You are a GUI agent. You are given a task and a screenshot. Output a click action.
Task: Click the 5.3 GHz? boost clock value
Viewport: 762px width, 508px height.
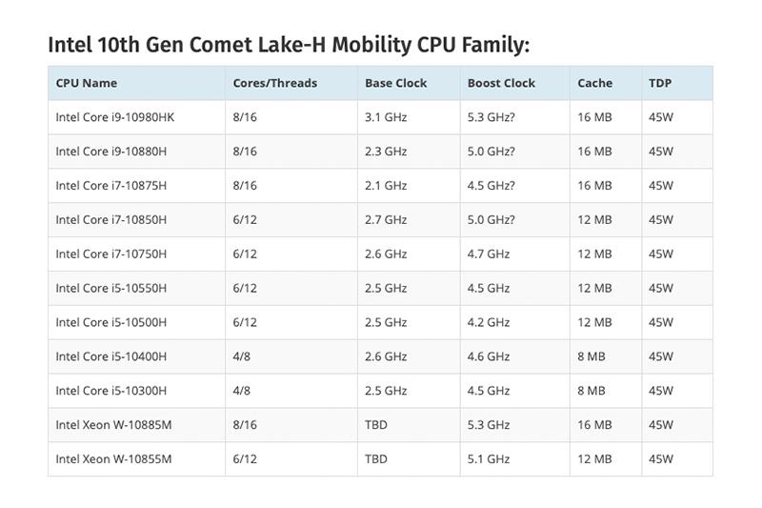coord(491,117)
